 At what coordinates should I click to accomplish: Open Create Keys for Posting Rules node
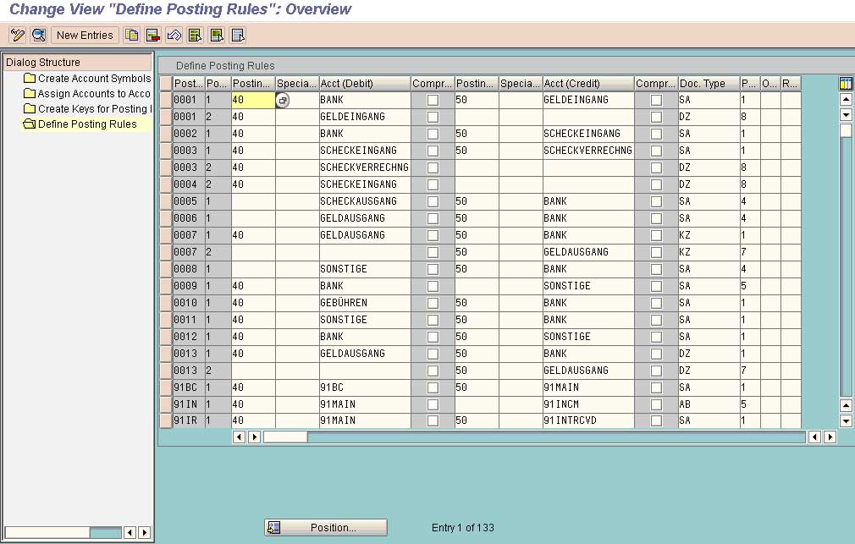(x=94, y=109)
